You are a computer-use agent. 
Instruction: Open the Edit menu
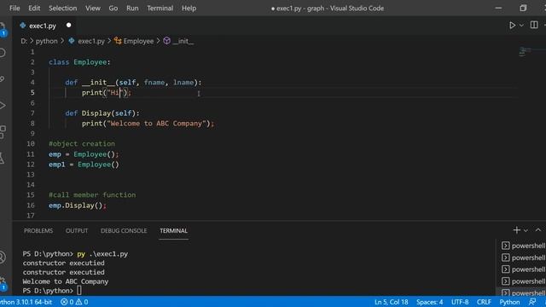(x=34, y=8)
